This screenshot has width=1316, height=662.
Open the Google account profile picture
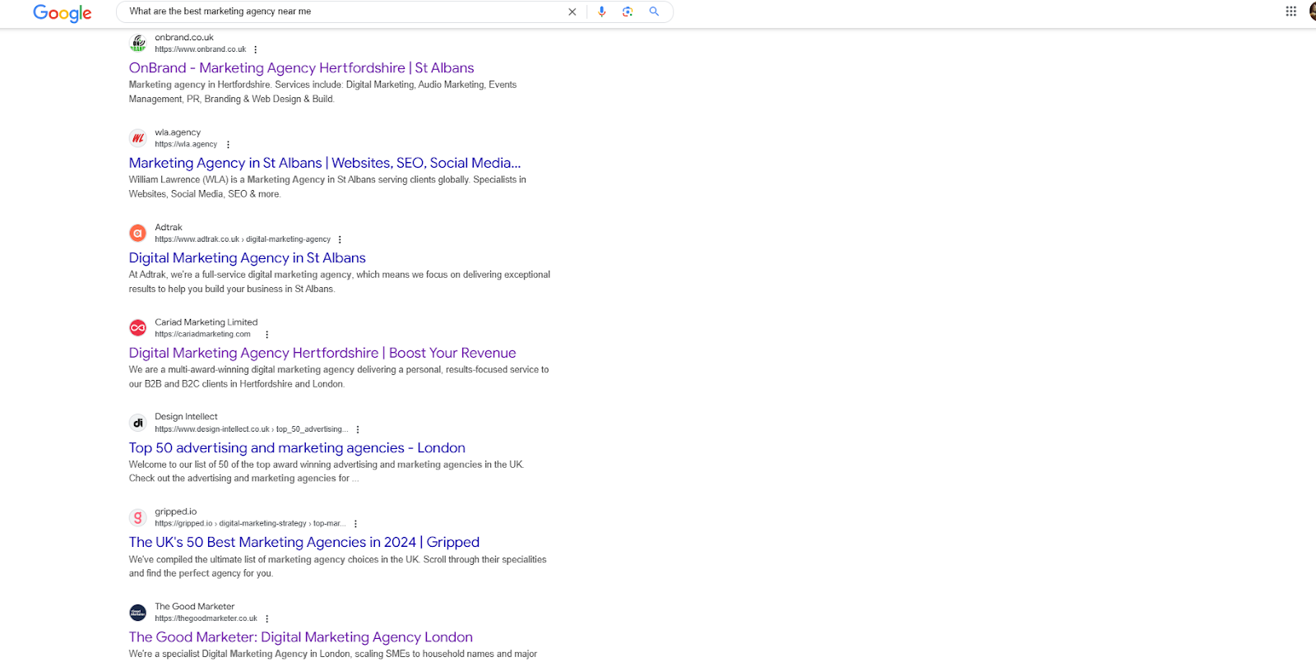point(1312,12)
